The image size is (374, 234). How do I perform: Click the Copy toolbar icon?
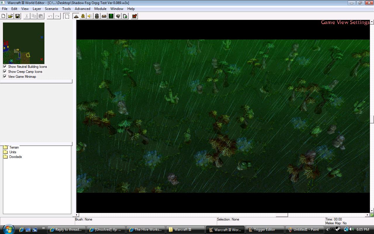(x=34, y=16)
